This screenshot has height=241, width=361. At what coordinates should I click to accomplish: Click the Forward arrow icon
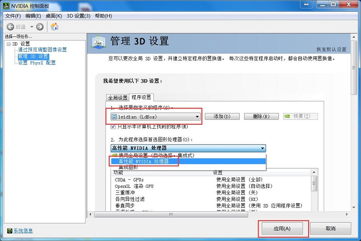coord(40,27)
